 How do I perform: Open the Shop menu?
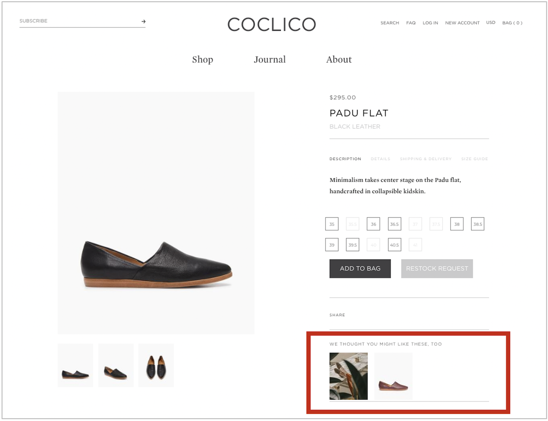point(202,59)
